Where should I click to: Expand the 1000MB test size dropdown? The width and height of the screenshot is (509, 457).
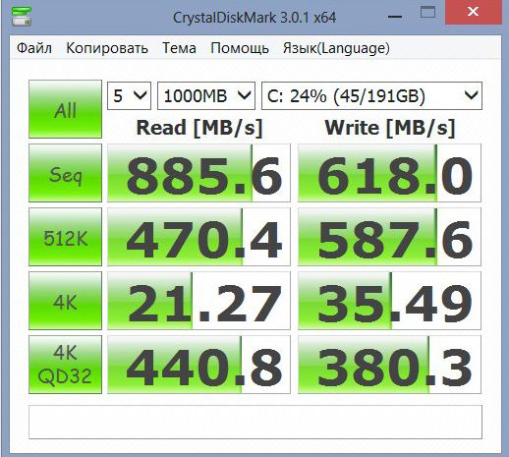(x=206, y=95)
